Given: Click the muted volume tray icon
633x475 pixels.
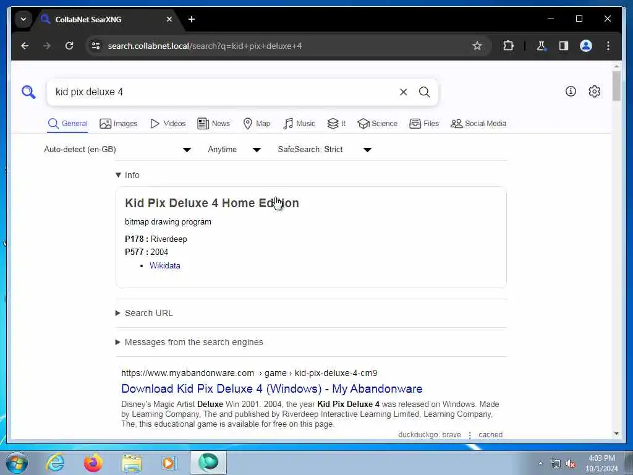Looking at the screenshot, I should click(571, 464).
